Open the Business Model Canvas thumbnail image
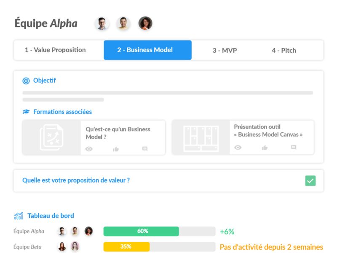 (201, 137)
